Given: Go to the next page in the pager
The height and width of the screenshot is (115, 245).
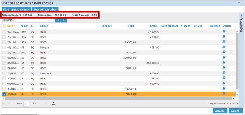Looking at the screenshot, I should (40, 103).
